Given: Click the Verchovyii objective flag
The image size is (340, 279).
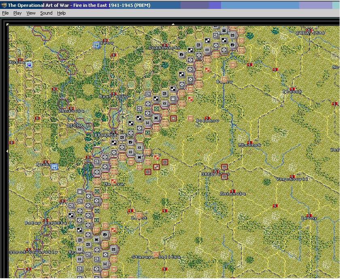Looking at the screenshot, I should click(292, 176).
